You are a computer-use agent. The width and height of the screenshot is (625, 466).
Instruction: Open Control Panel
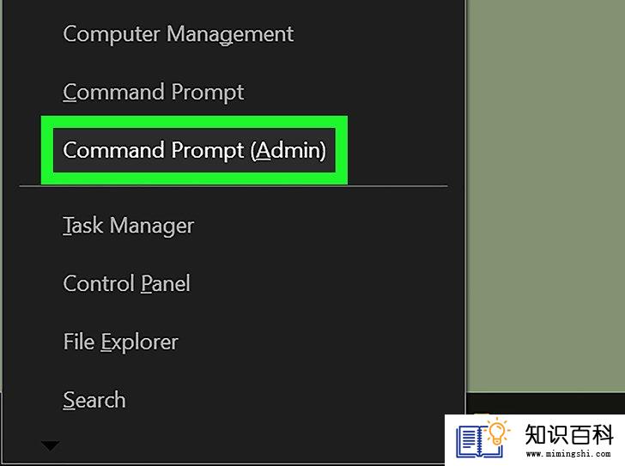(x=127, y=283)
